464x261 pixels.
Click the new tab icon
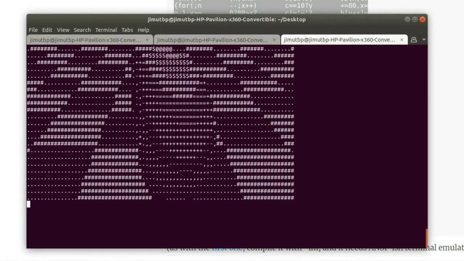click(x=414, y=40)
